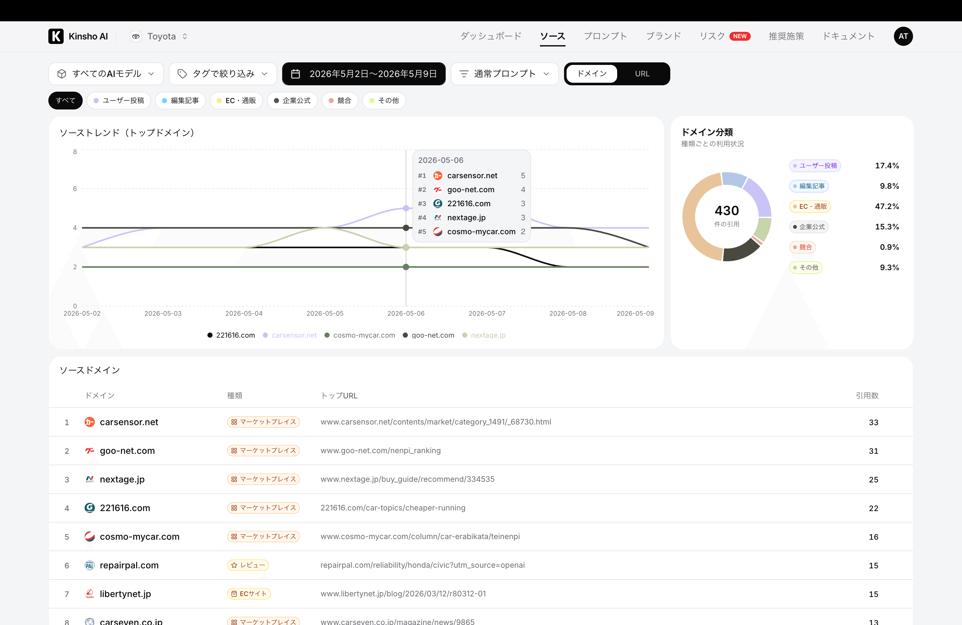The height and width of the screenshot is (625, 962).
Task: Click the ユーザー投稿 legend pill in ドメイン分類
Action: pos(815,166)
